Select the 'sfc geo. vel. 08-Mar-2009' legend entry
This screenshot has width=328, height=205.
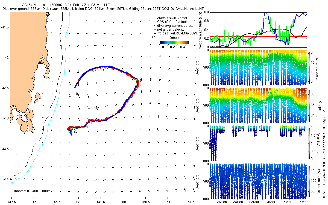point(175,33)
